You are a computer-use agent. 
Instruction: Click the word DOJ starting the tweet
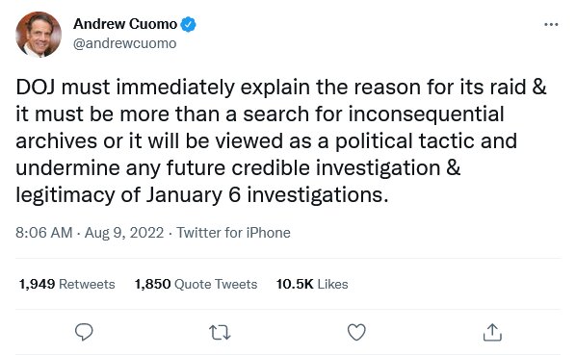[36, 88]
